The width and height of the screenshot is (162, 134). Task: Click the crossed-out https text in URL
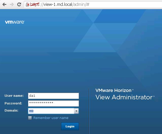click(35, 5)
